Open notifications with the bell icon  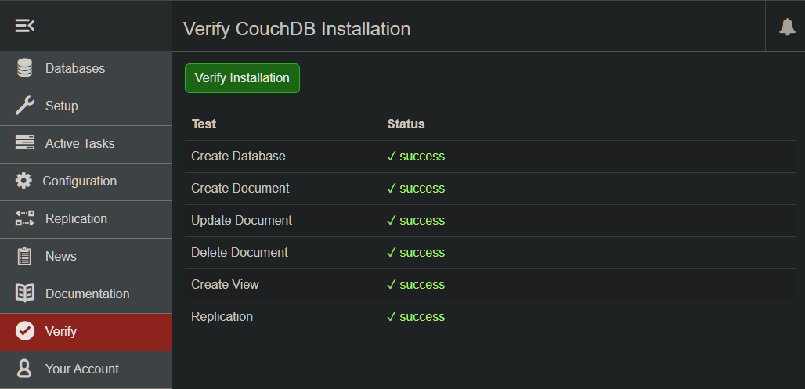coord(786,27)
